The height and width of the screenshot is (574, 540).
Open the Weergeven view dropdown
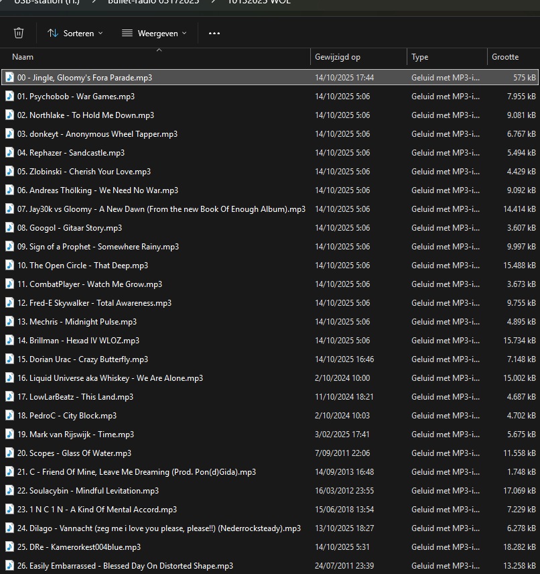pyautogui.click(x=154, y=34)
